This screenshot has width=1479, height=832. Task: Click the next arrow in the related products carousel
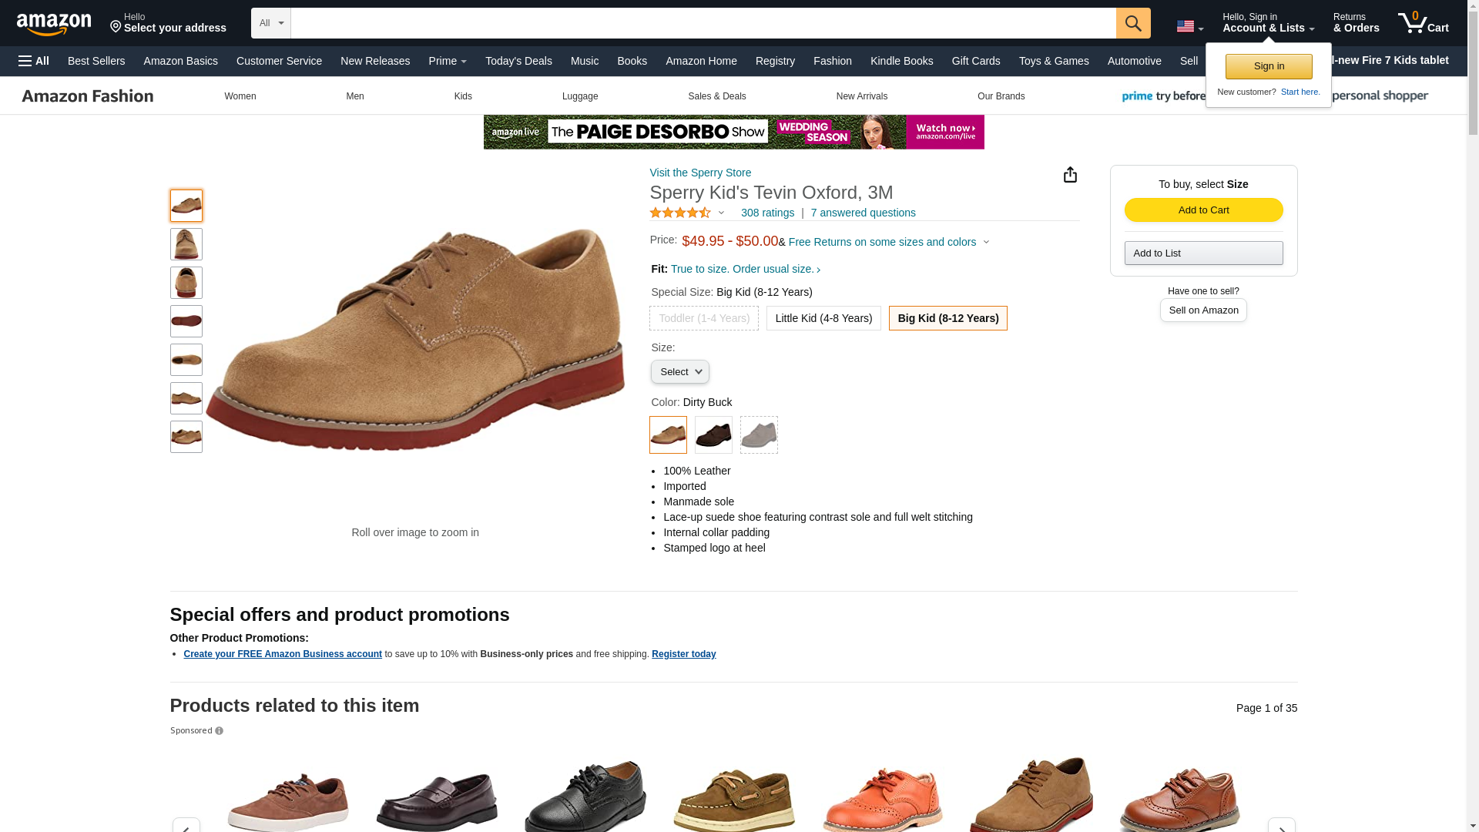(1281, 825)
